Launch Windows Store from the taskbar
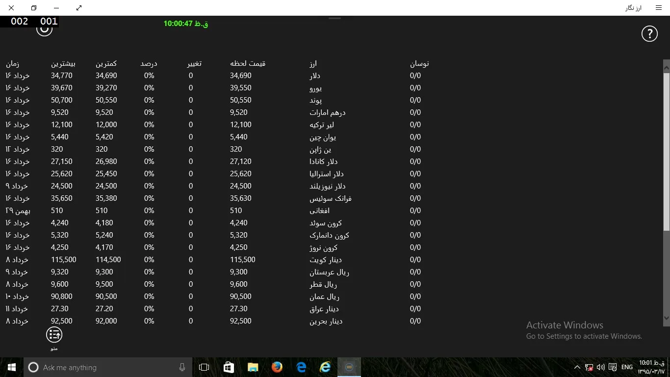The height and width of the screenshot is (377, 670). tap(229, 367)
